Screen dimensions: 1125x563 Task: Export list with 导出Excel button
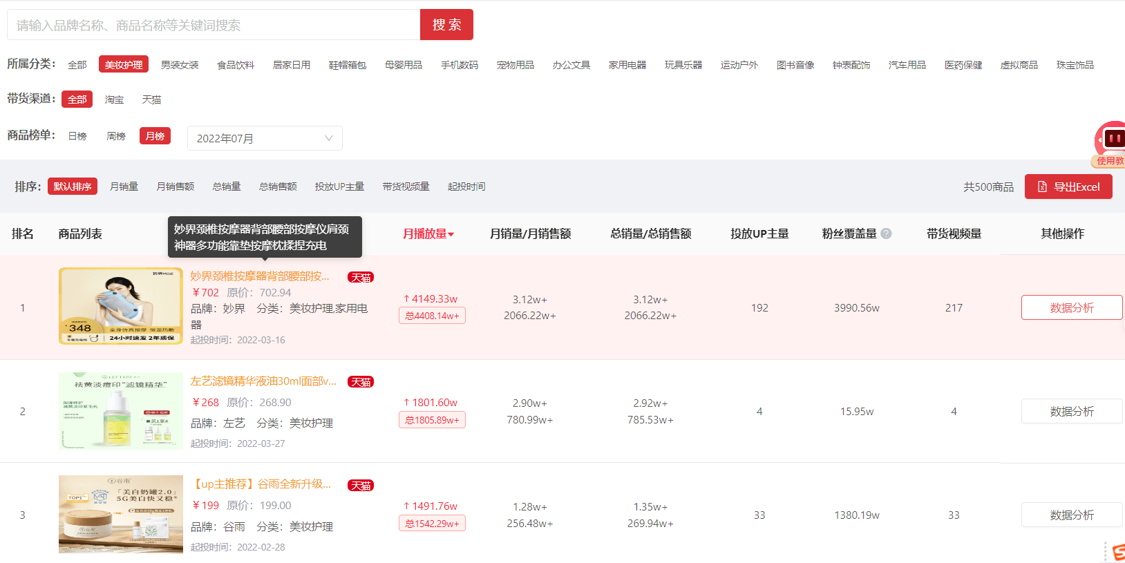1068,187
